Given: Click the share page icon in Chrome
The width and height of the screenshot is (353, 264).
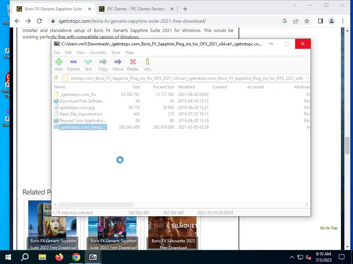Looking at the screenshot, I should [296, 21].
